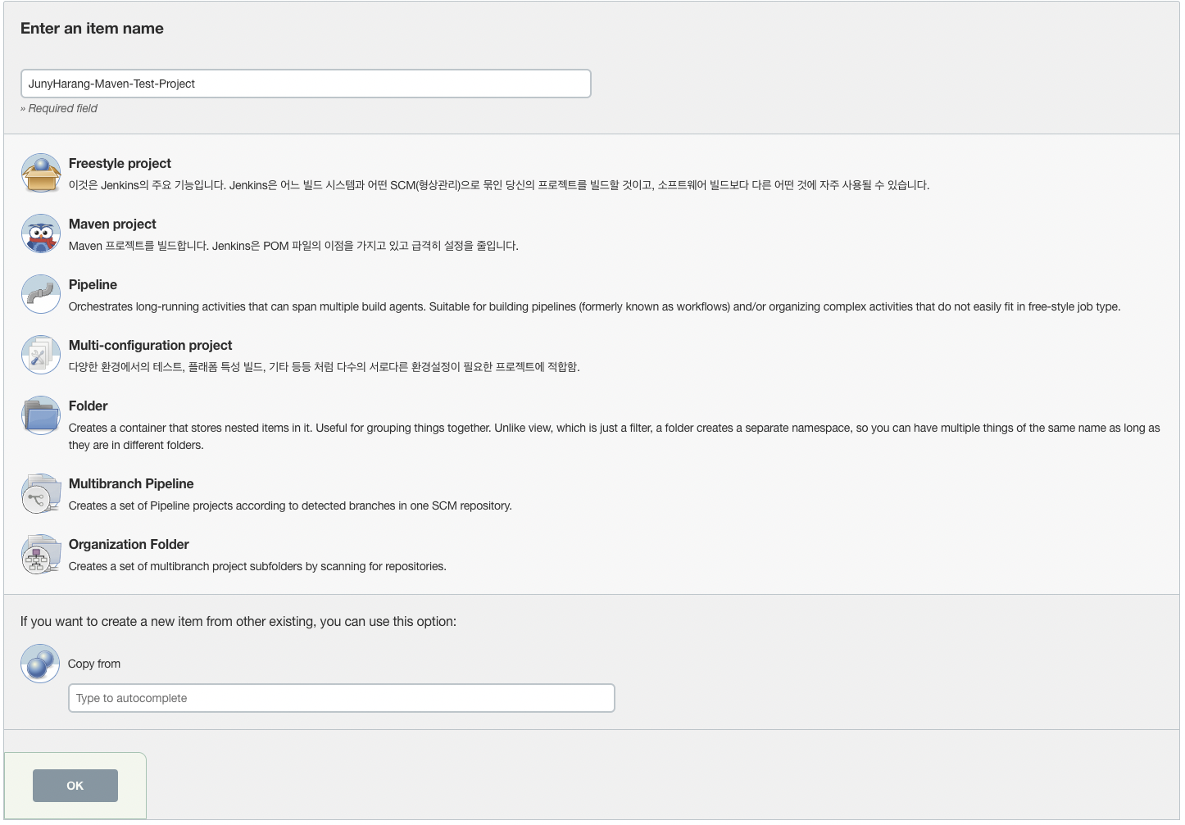This screenshot has height=825, width=1185.
Task: Click the 'Copy from' label
Action: 94,664
